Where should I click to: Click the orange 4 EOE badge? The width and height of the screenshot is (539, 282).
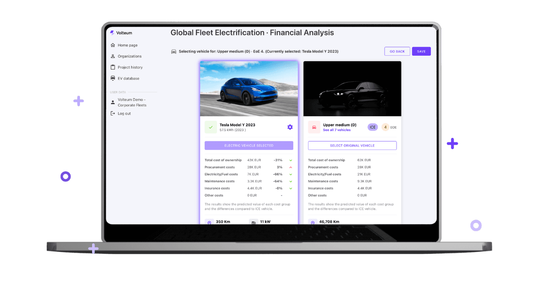(385, 127)
